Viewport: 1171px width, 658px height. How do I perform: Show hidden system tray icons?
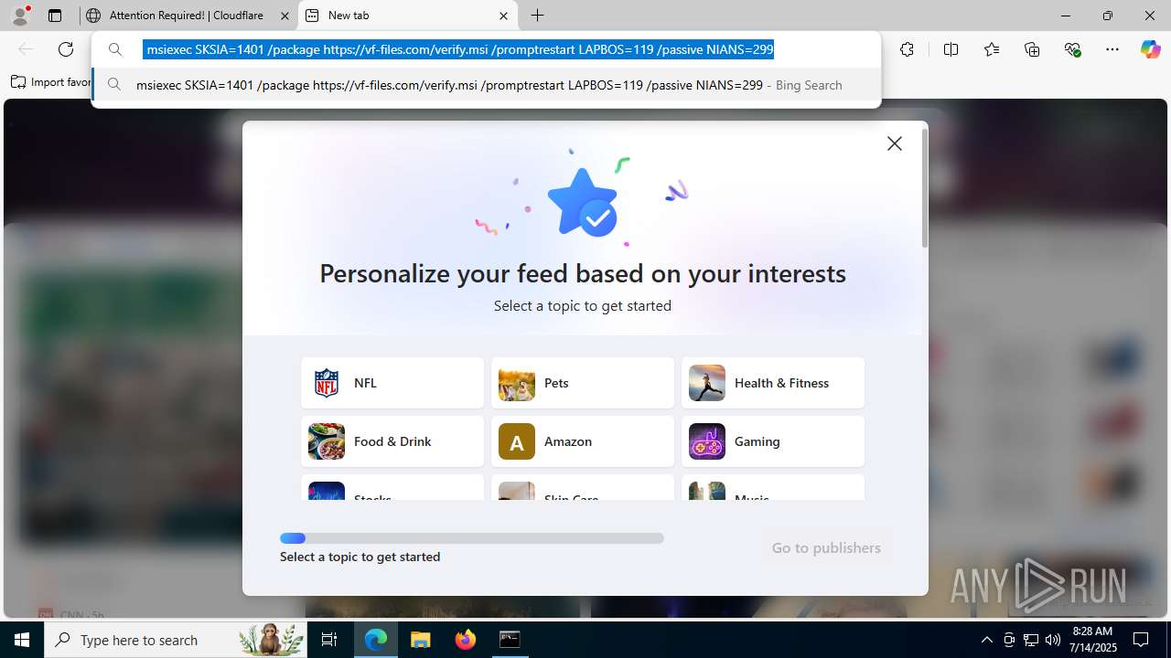(986, 640)
